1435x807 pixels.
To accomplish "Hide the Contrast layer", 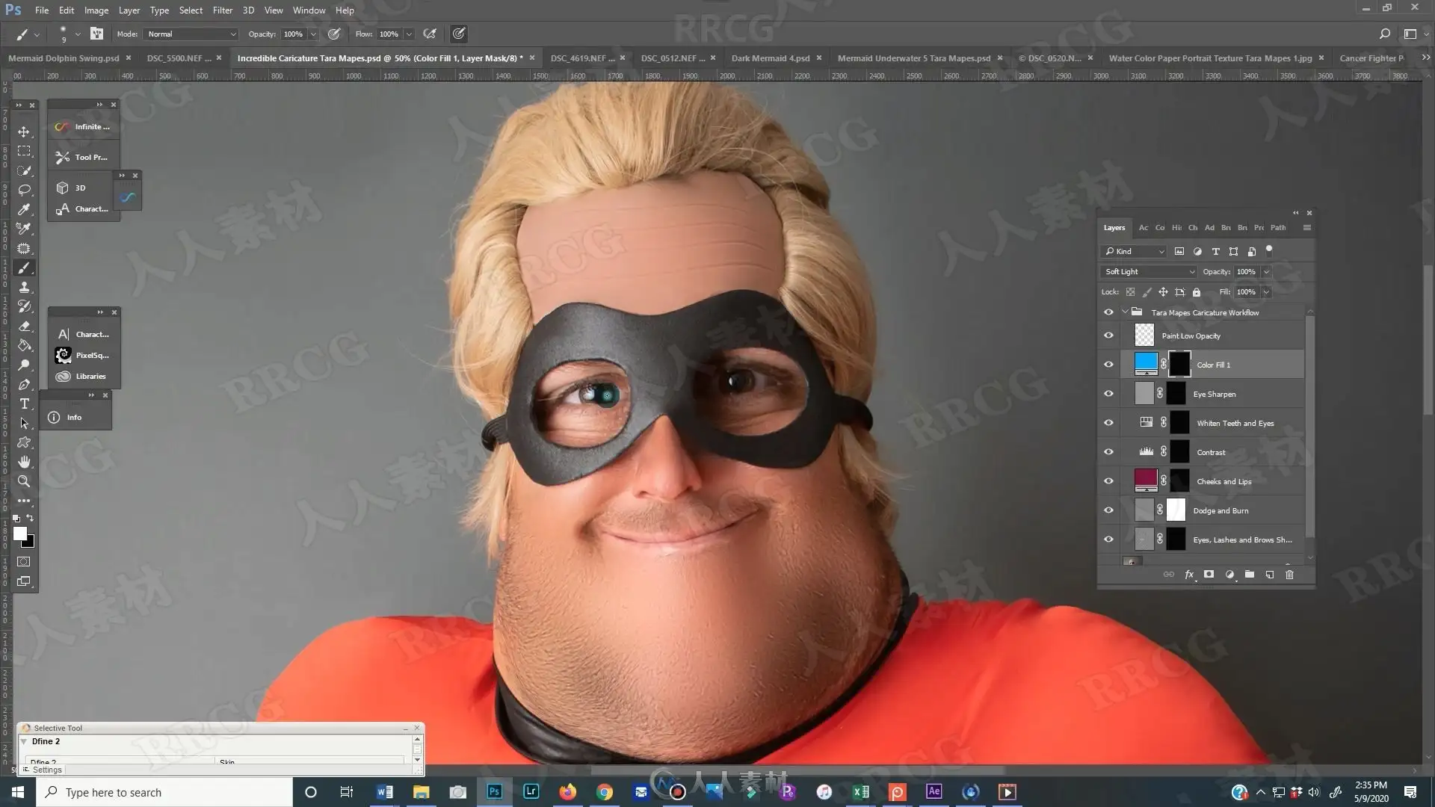I will [x=1108, y=452].
